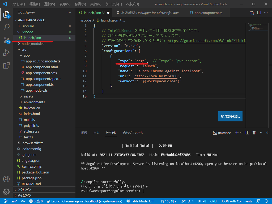Select the powershell terminal label

[223, 133]
